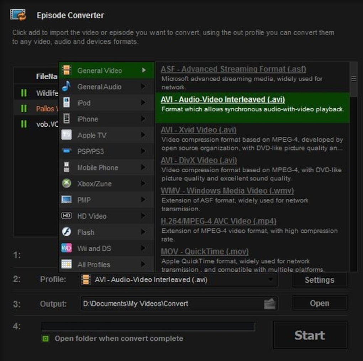The image size is (363, 361).
Task: Choose AVI - DivX Video profile
Action: point(252,169)
